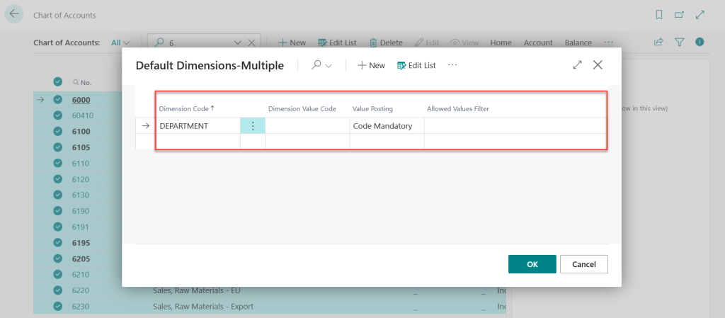Open page in new window icon
The image size is (725, 318).
coord(679,15)
